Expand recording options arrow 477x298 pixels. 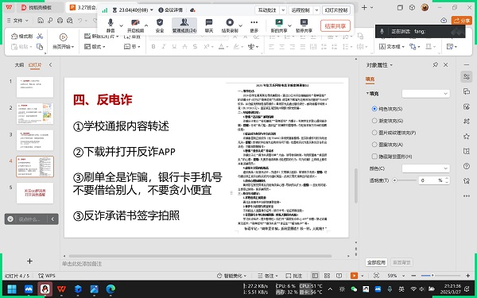pyautogui.click(x=241, y=25)
